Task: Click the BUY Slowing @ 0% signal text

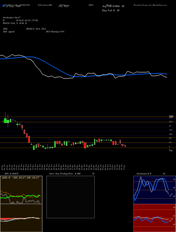Action: pyautogui.click(x=55, y=32)
